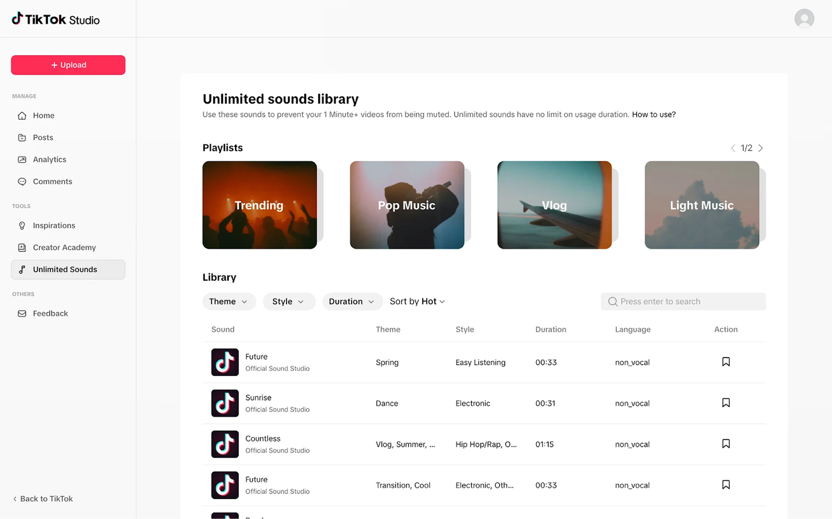Click the Vlog, Summer, ... theme cell
The image size is (832, 519).
(405, 444)
